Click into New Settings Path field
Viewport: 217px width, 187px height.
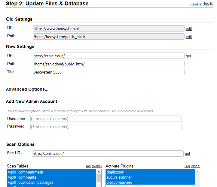[108, 64]
